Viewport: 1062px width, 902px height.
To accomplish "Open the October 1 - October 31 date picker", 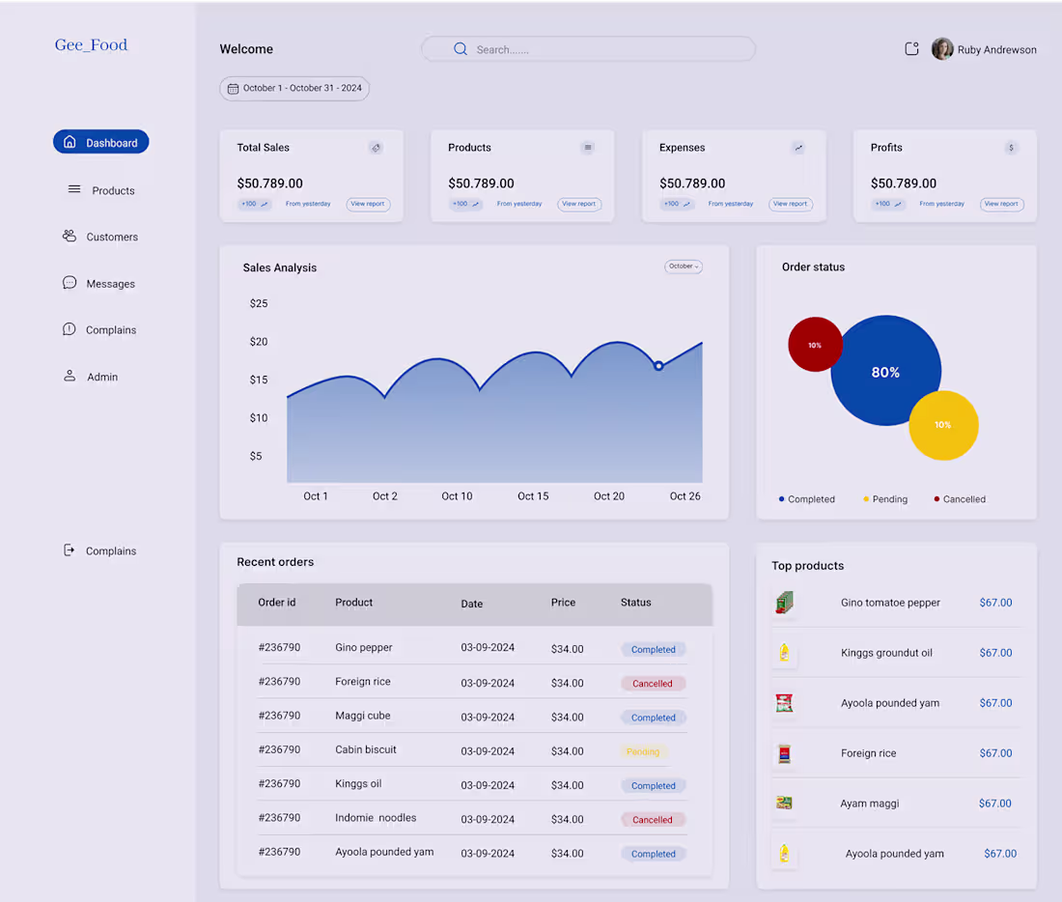I will (294, 88).
